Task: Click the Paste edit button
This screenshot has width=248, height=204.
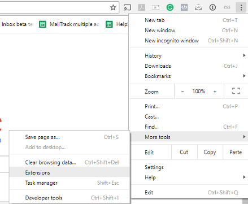Action: tap(236, 152)
